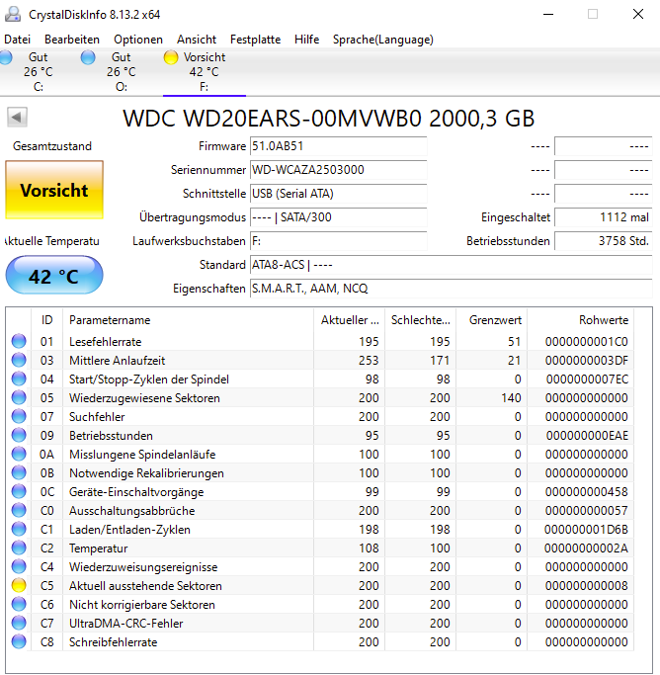Click the Parametername column header

pyautogui.click(x=188, y=320)
